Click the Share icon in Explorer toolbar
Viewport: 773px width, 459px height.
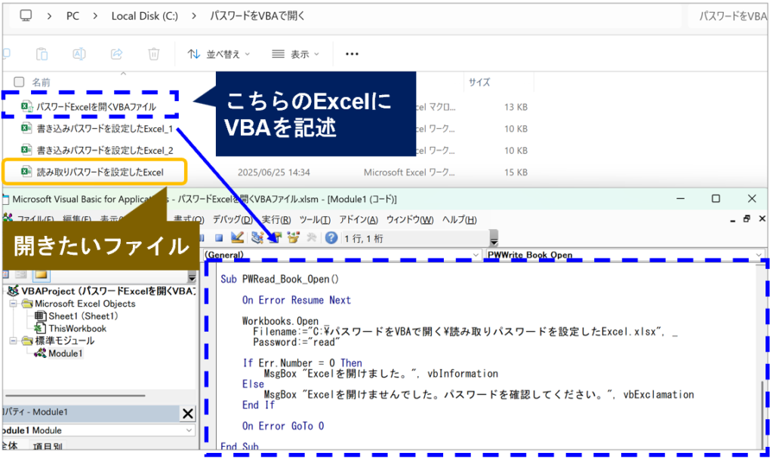[x=116, y=54]
